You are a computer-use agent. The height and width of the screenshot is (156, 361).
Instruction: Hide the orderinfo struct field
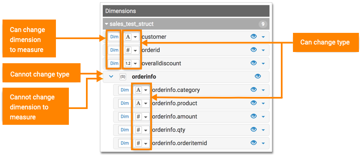258,77
